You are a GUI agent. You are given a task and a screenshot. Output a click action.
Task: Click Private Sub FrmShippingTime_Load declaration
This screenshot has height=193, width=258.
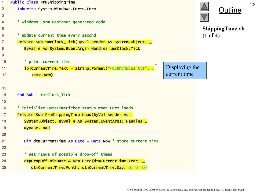pos(75,115)
